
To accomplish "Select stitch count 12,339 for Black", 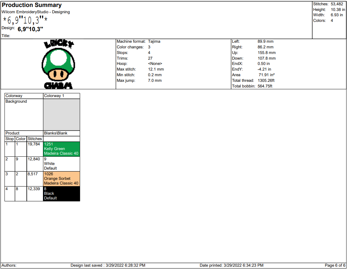I will (34, 189).
